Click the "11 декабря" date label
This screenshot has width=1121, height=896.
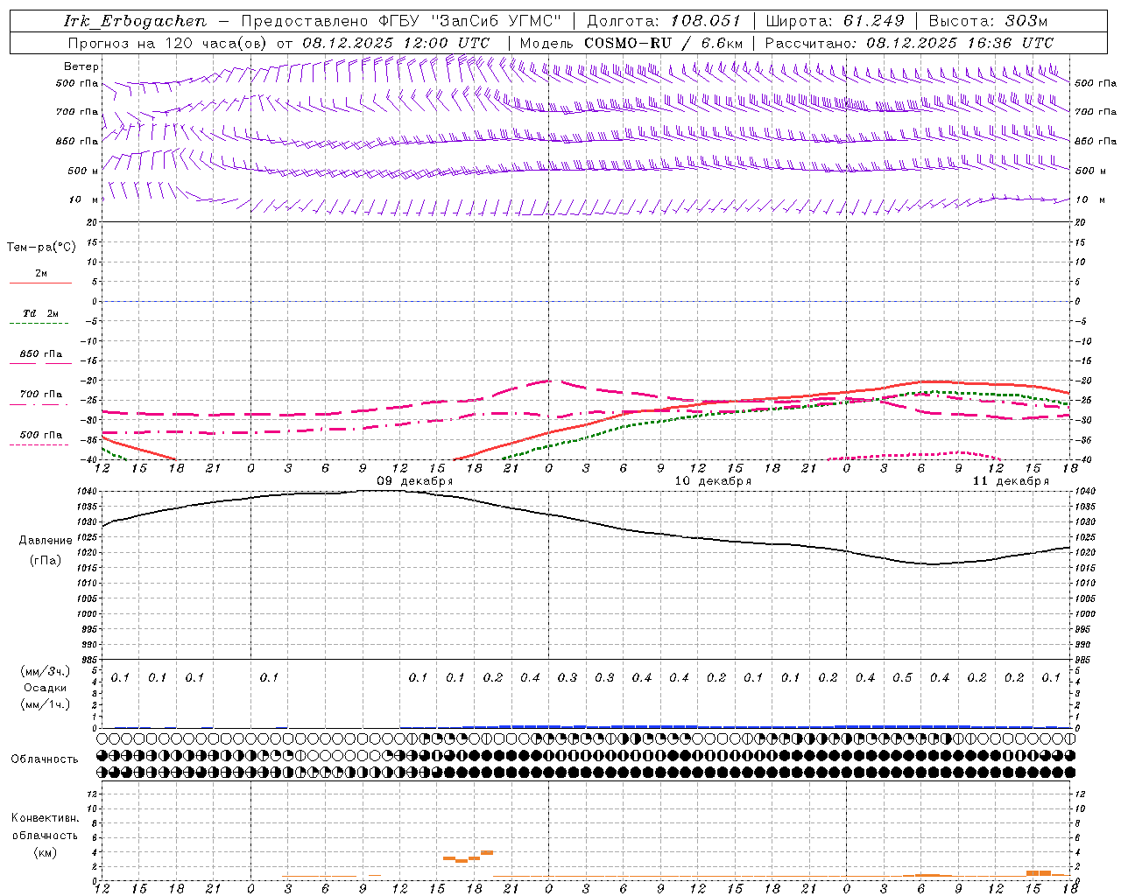tap(1011, 481)
